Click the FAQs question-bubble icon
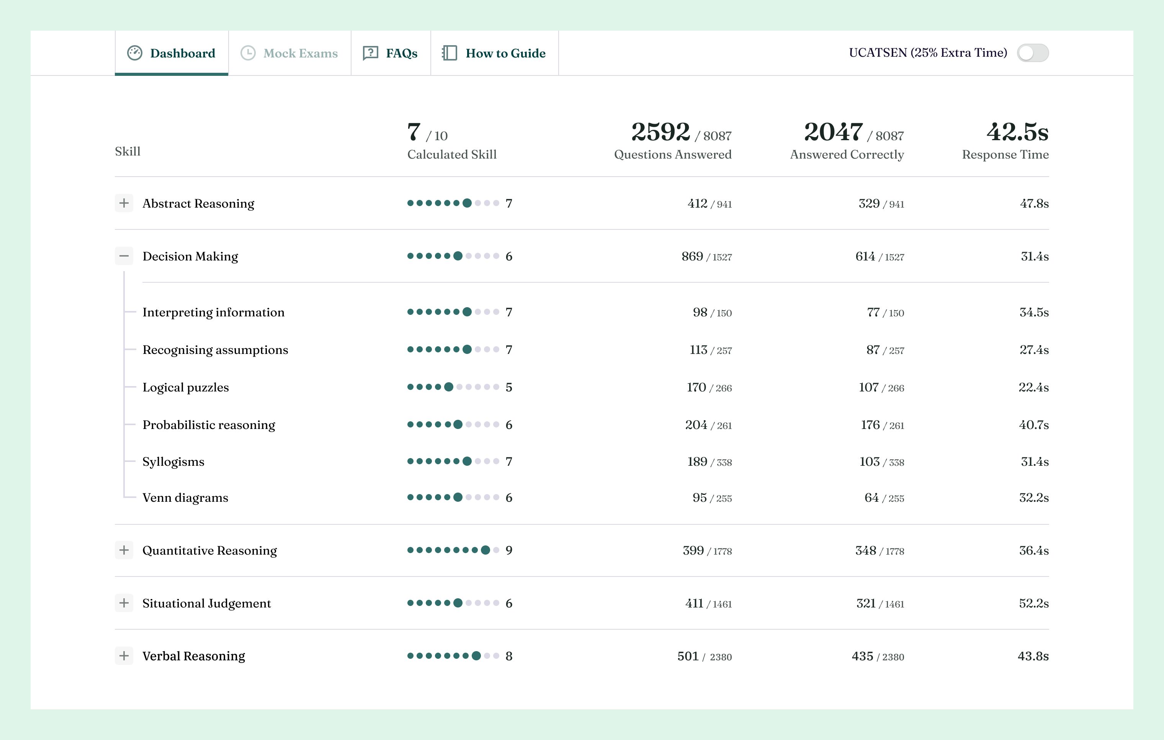 (370, 53)
